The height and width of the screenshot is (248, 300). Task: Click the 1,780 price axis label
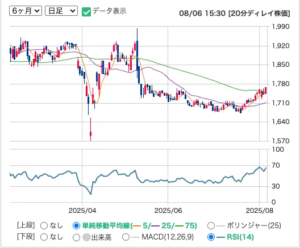(281, 84)
